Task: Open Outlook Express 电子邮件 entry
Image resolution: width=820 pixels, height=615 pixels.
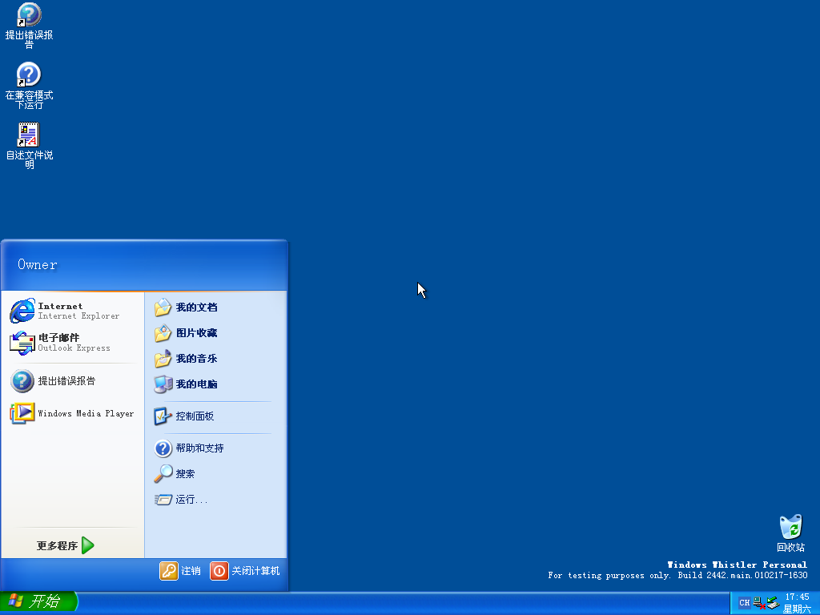Action: pos(72,343)
